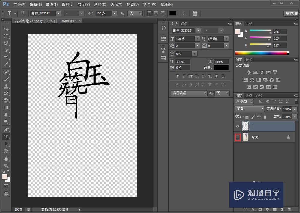
Task: Open the 图层(L) menu
Action: tap(68, 5)
